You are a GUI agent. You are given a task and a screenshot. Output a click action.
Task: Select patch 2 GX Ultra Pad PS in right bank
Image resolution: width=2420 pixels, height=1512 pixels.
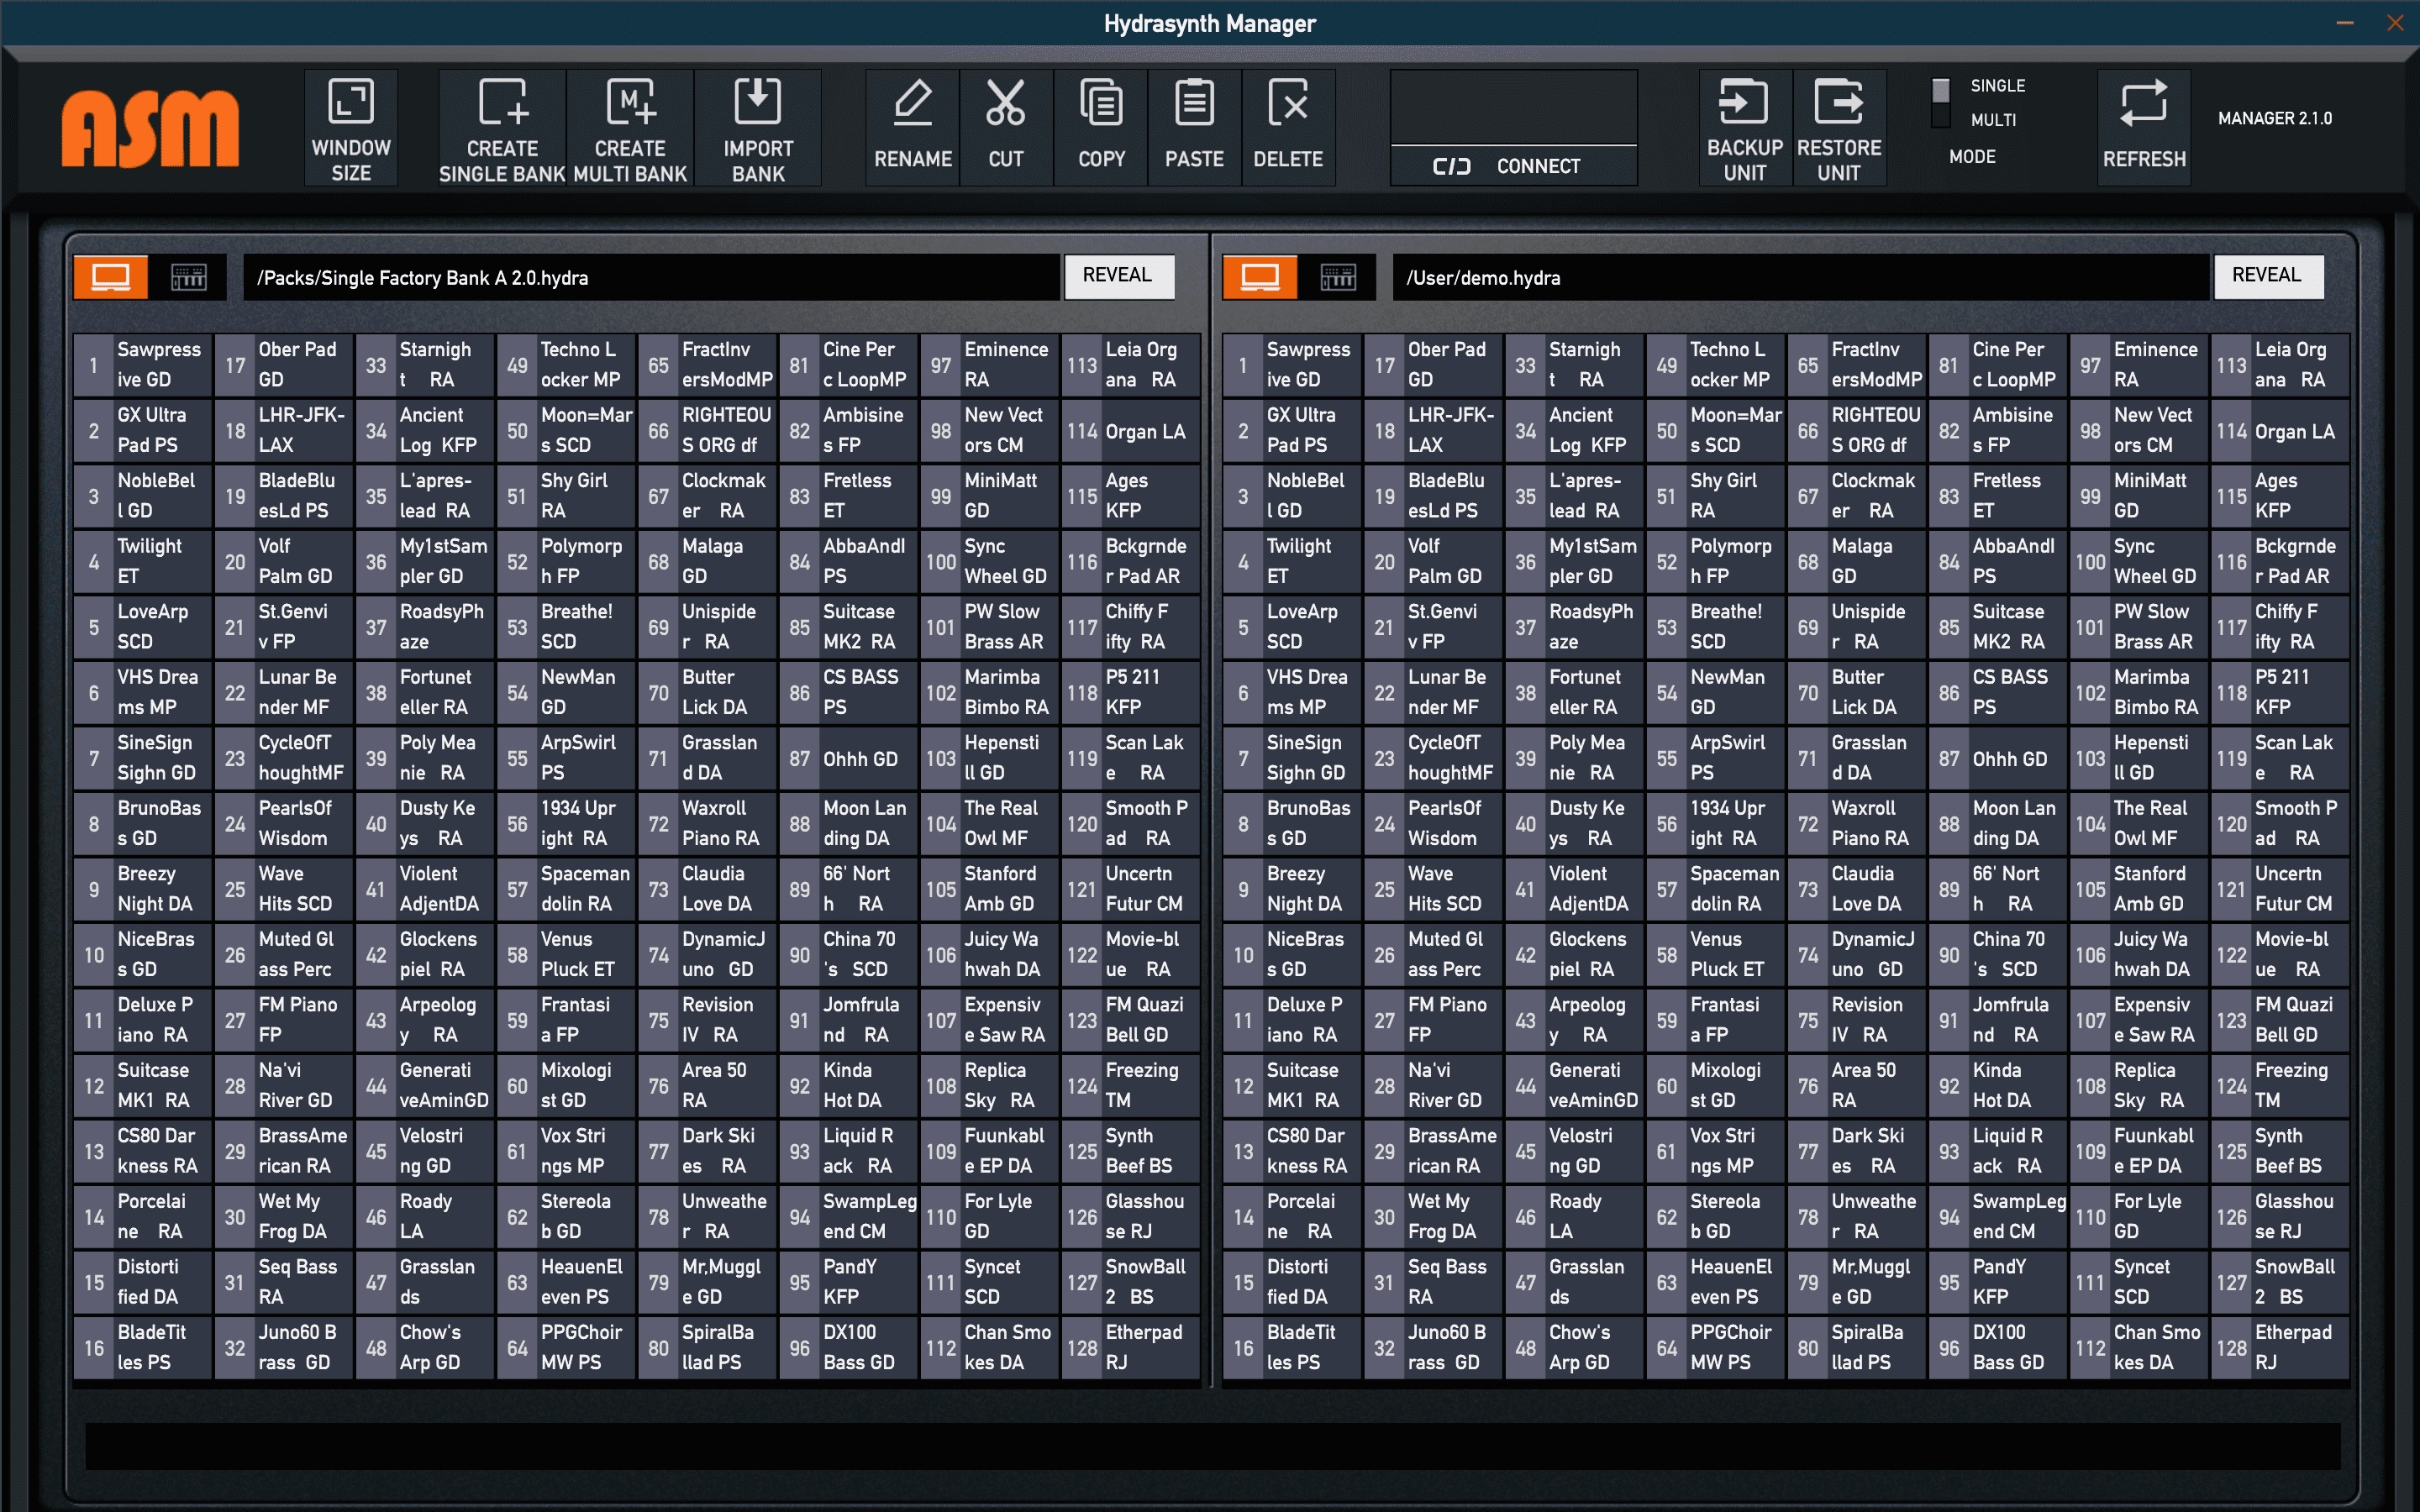1292,430
